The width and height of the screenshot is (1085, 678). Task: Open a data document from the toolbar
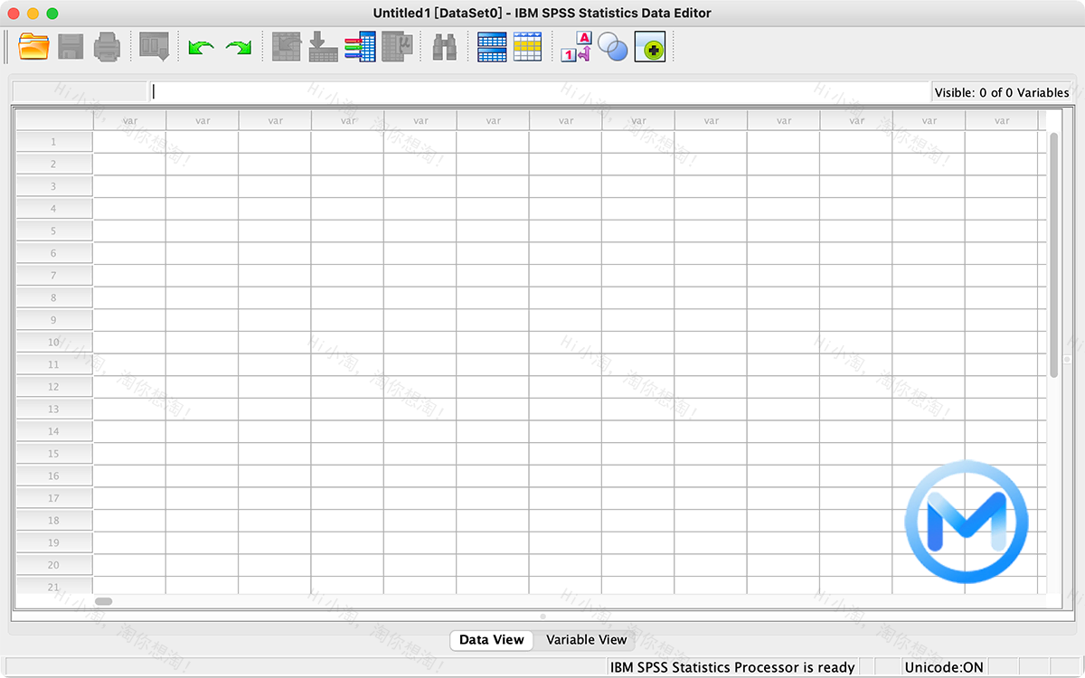[x=33, y=47]
